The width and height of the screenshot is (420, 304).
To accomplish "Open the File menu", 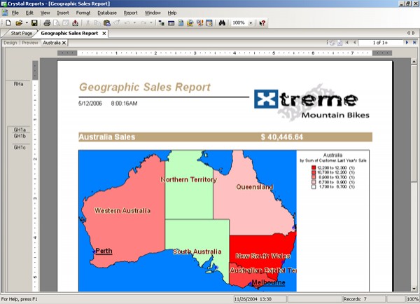I will (x=15, y=13).
